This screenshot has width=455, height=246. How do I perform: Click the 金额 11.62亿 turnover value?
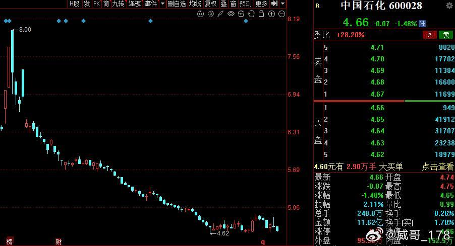click(x=370, y=222)
